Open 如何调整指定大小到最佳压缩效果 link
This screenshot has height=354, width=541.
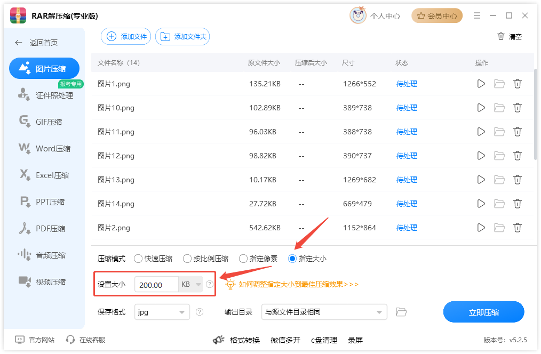point(298,284)
